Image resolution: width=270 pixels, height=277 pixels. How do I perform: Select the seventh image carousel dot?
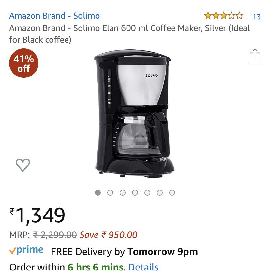coord(172,193)
